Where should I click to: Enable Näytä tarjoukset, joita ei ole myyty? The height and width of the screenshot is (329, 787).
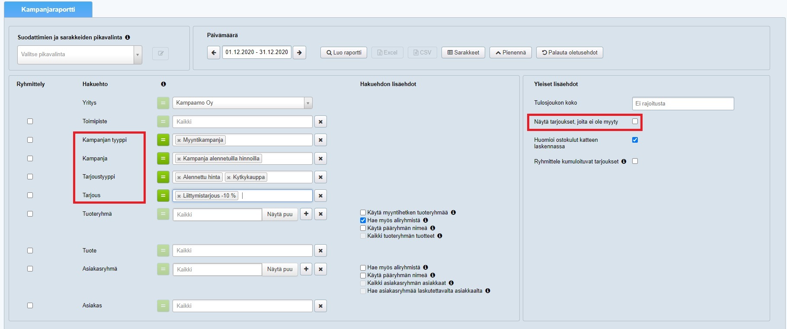pos(635,121)
